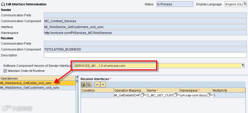Toggle Maintain Order At Runtime checkbox
The width and height of the screenshot is (248, 113).
(x=5, y=71)
